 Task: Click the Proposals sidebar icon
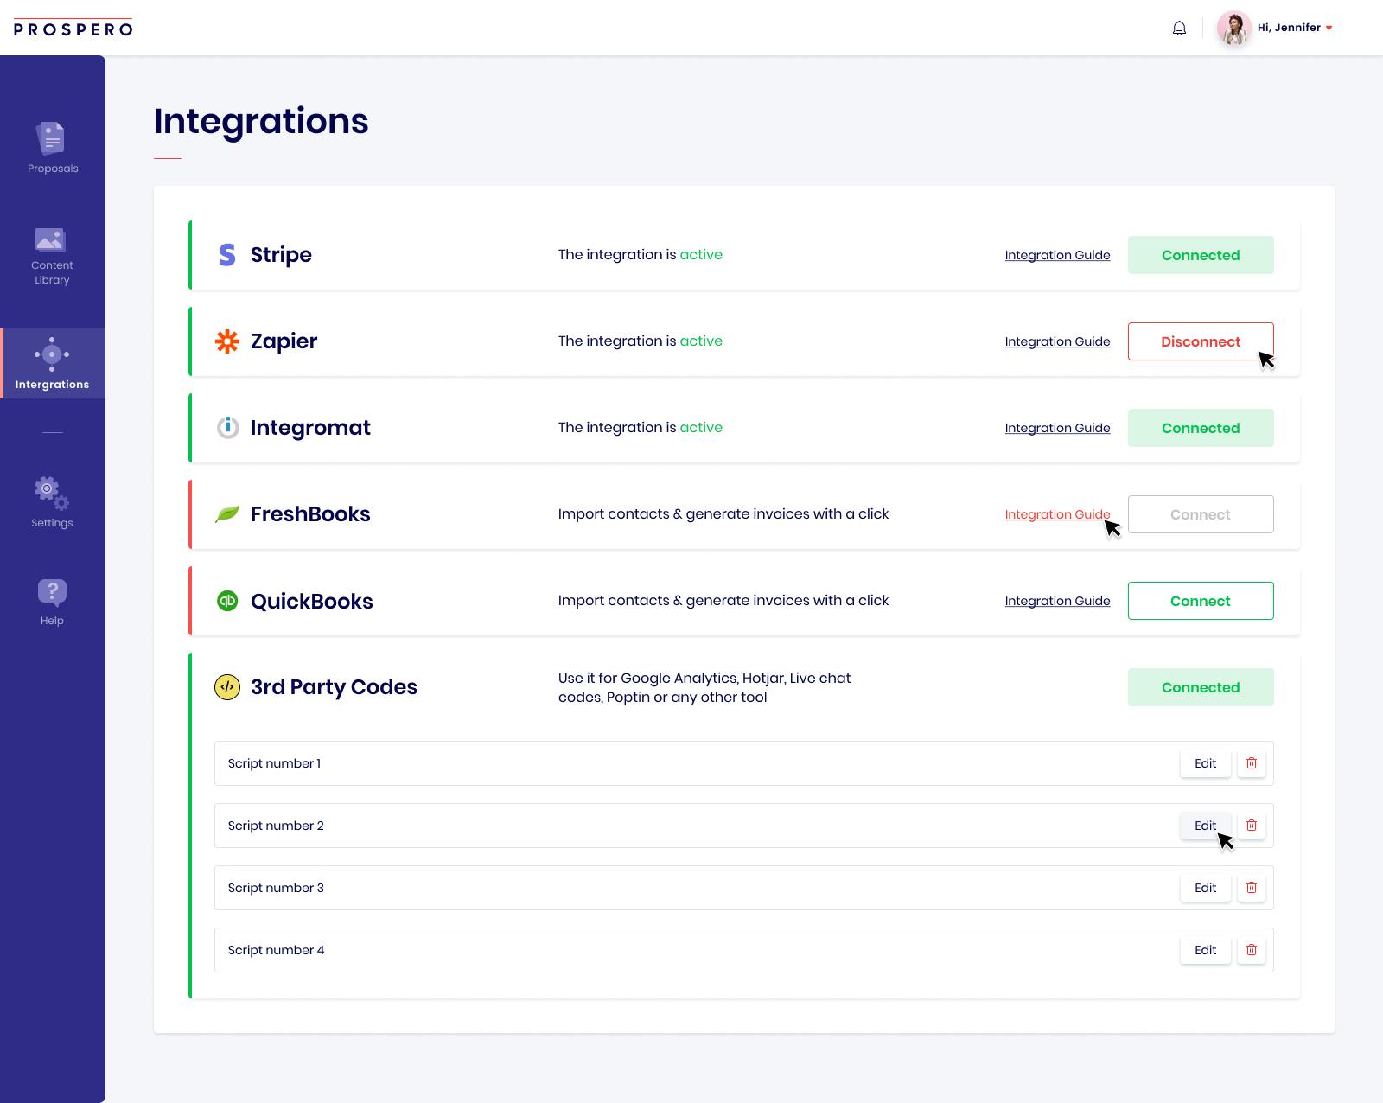pyautogui.click(x=51, y=138)
